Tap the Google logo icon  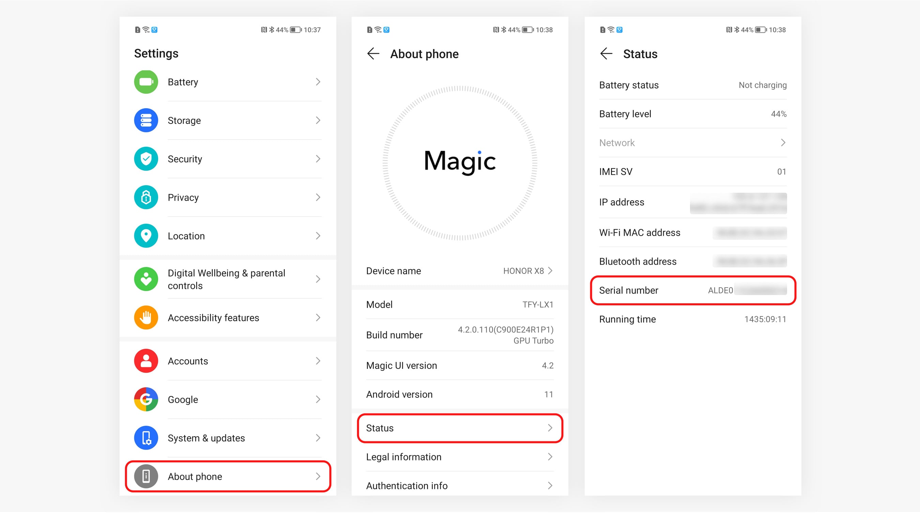(146, 399)
